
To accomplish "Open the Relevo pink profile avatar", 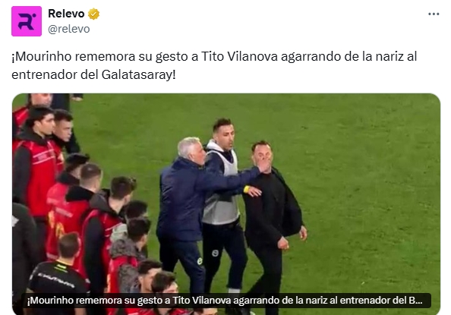I will pyautogui.click(x=27, y=21).
